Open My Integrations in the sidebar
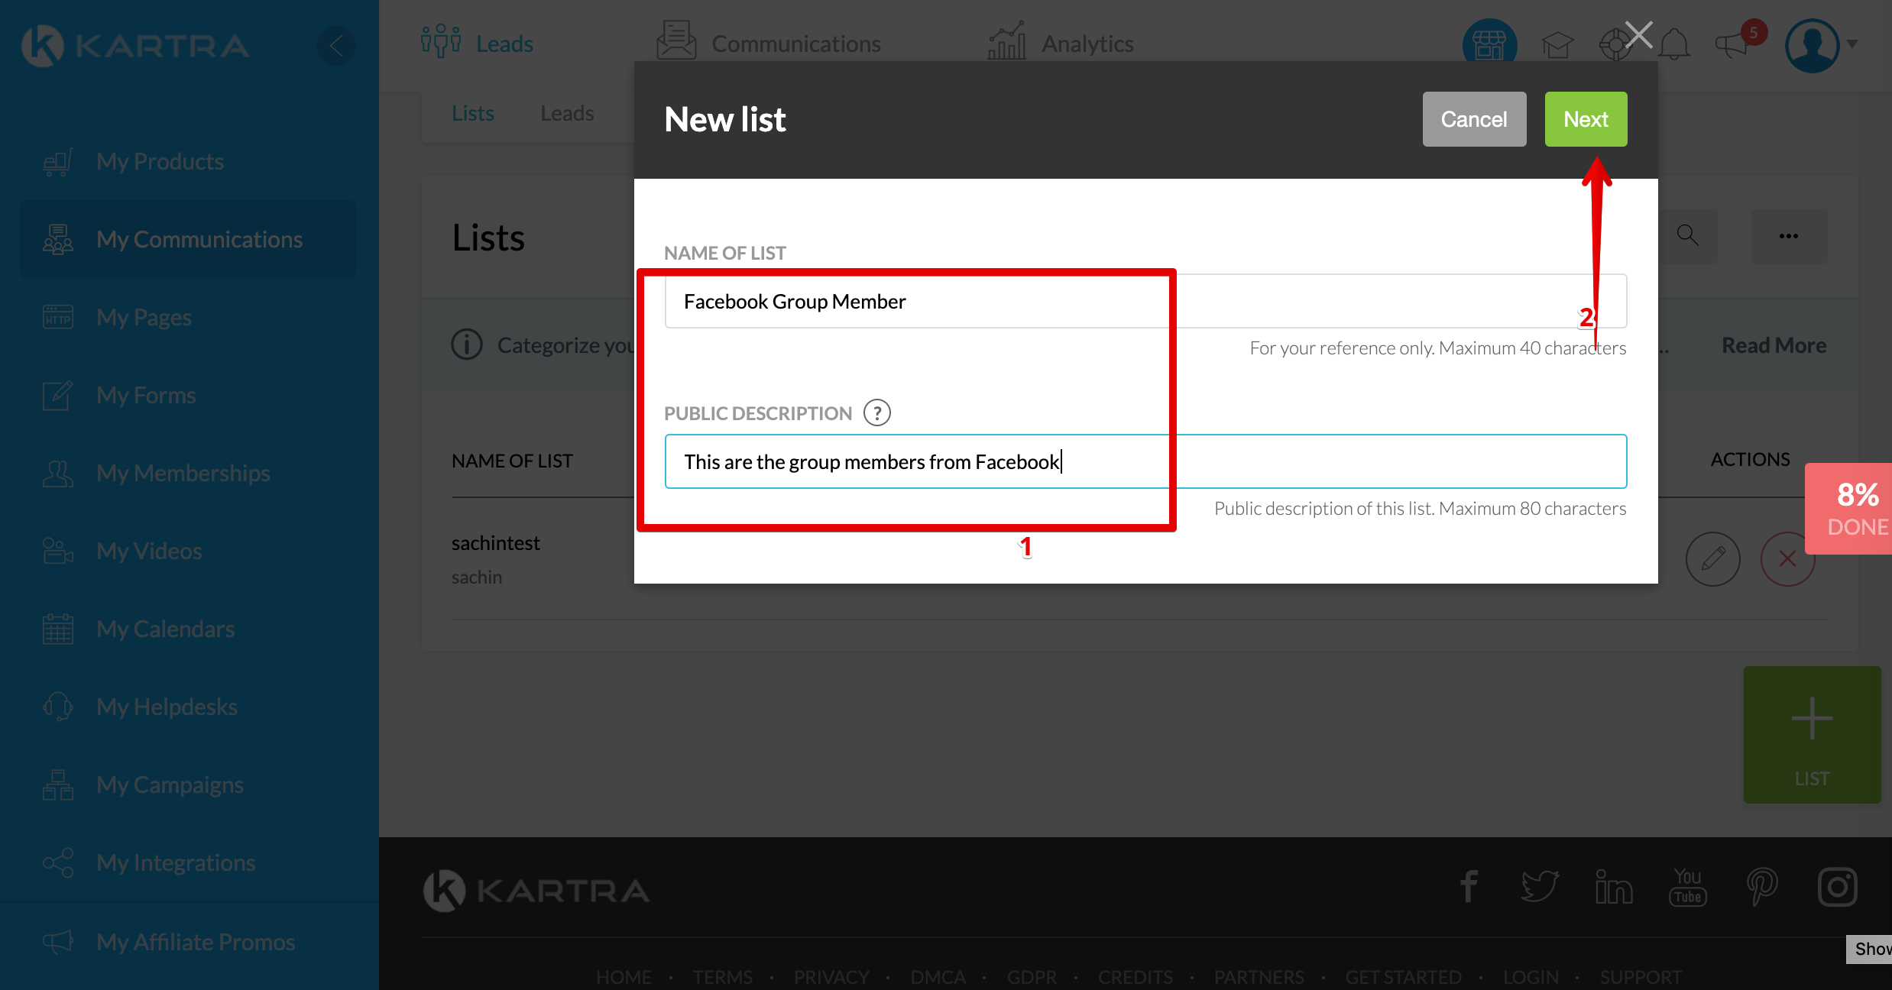 tap(176, 862)
